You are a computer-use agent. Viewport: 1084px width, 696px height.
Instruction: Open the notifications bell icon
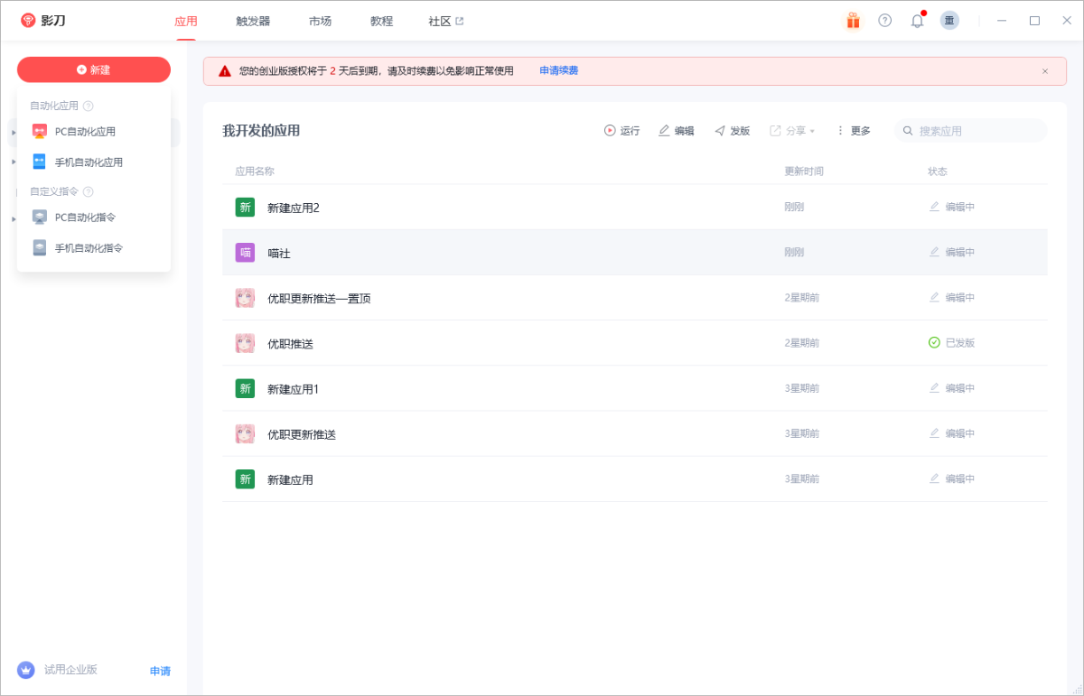pyautogui.click(x=918, y=21)
